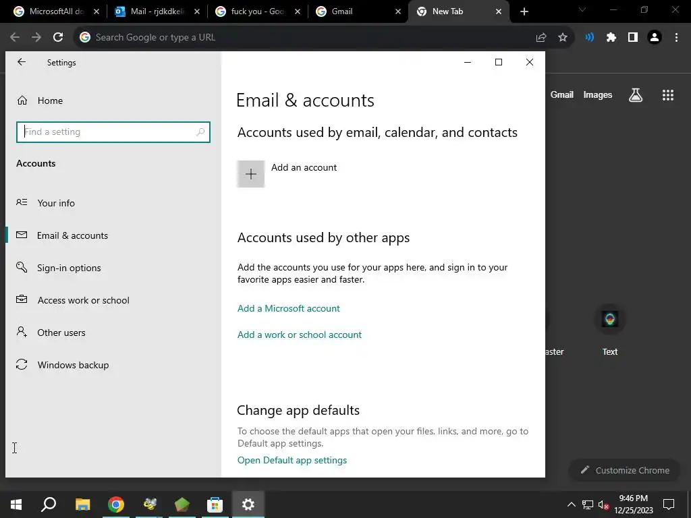Click Add a work or school account link
Image resolution: width=691 pixels, height=518 pixels.
[299, 335]
